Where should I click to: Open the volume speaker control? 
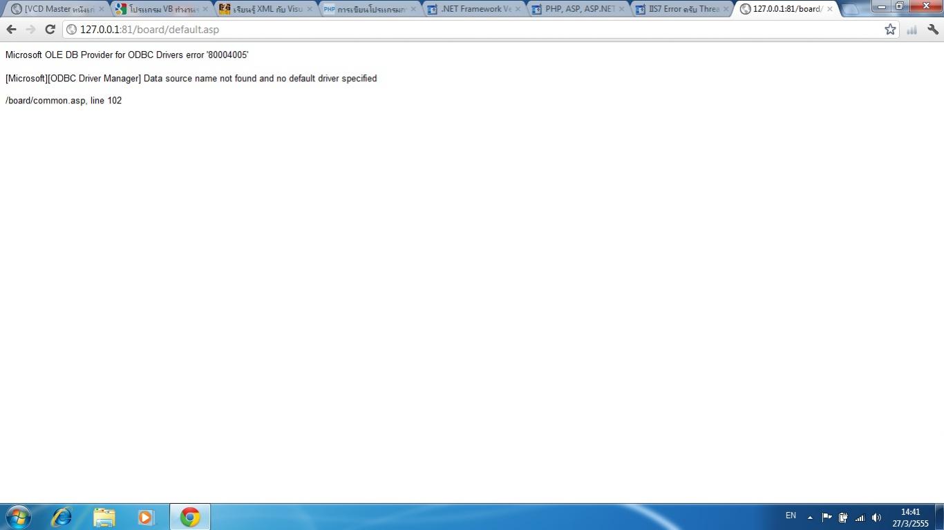[x=876, y=517]
